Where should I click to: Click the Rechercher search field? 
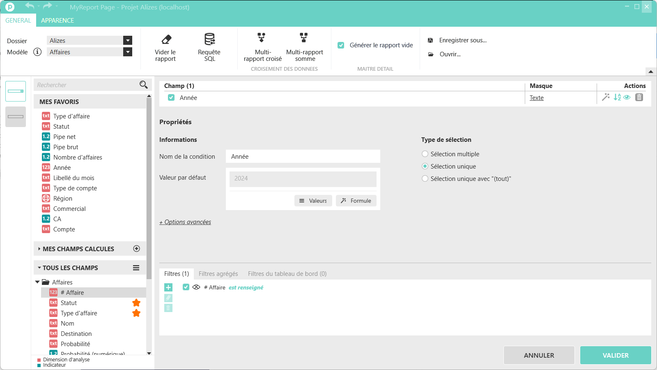tap(86, 85)
